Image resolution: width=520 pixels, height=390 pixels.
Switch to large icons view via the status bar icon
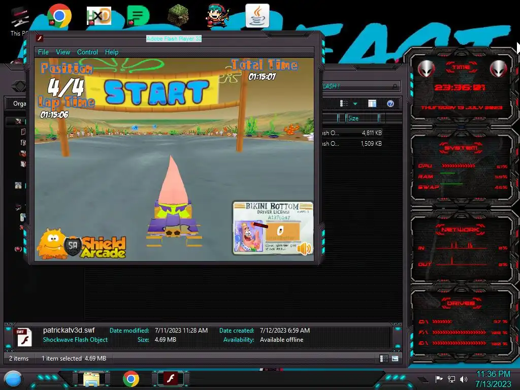395,359
